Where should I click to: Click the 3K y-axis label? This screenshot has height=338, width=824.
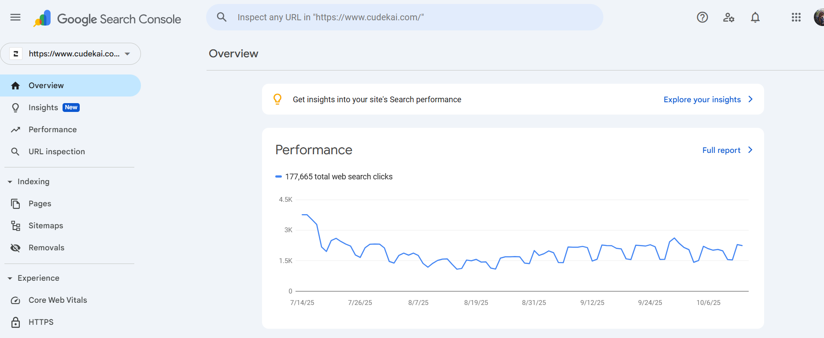pos(288,230)
